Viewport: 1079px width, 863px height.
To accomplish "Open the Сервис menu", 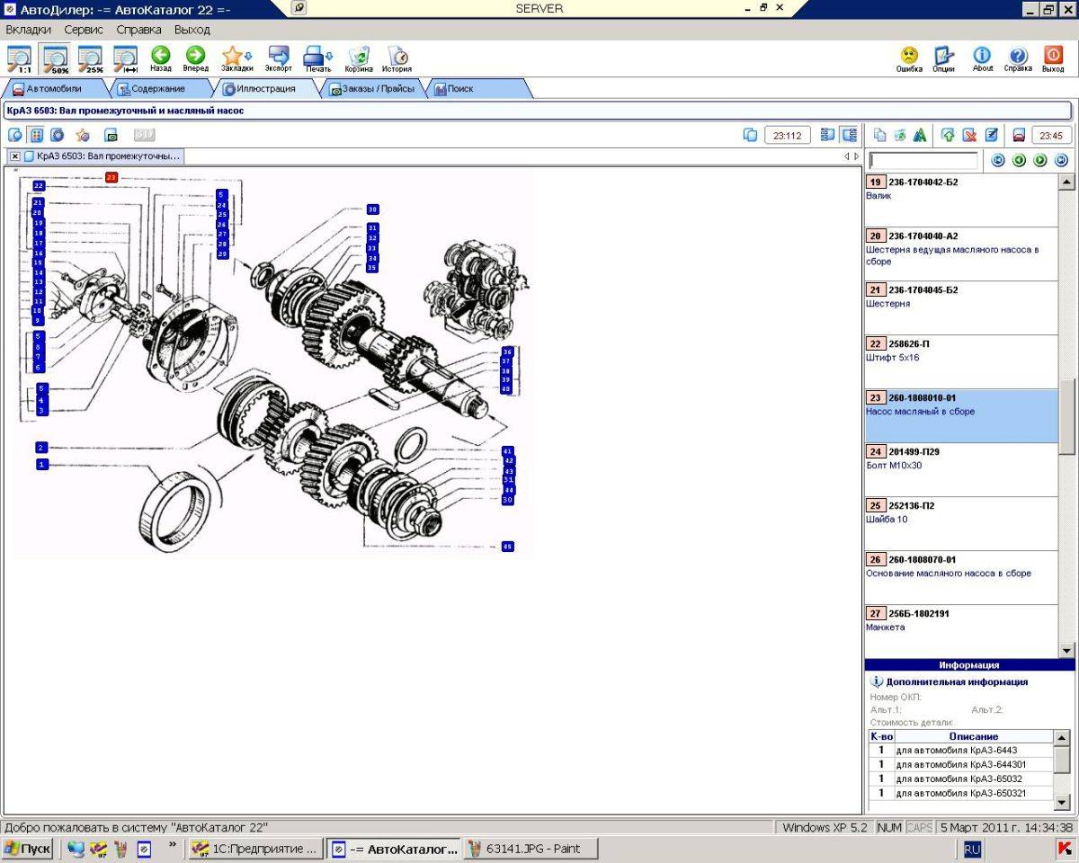I will (84, 30).
